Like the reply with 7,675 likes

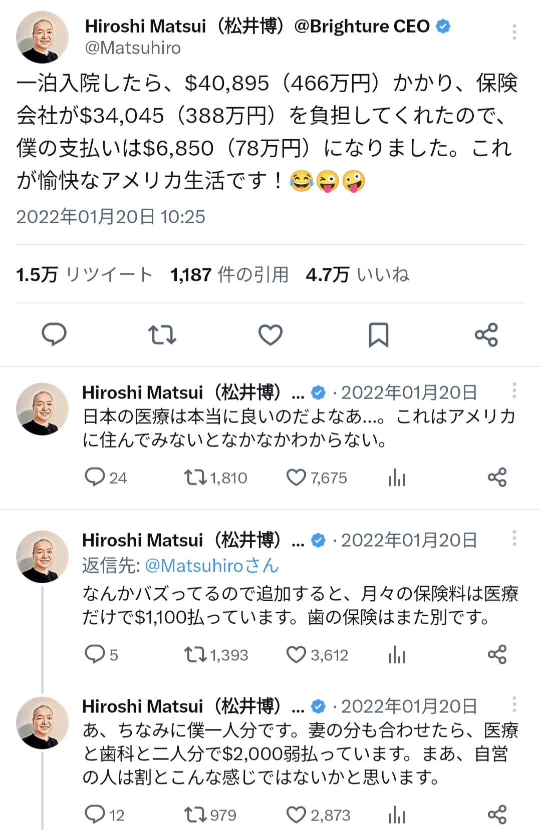tap(296, 478)
